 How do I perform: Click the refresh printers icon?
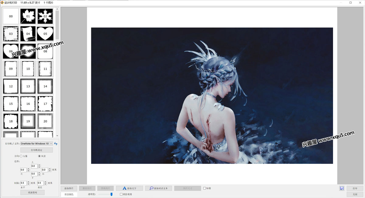(x=56, y=143)
